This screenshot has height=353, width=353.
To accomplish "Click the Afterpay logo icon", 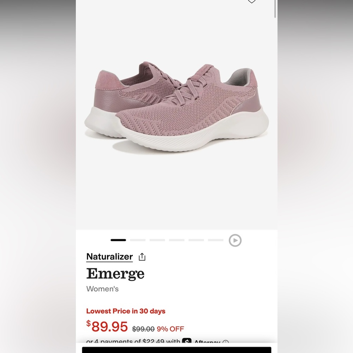I will coord(187,341).
